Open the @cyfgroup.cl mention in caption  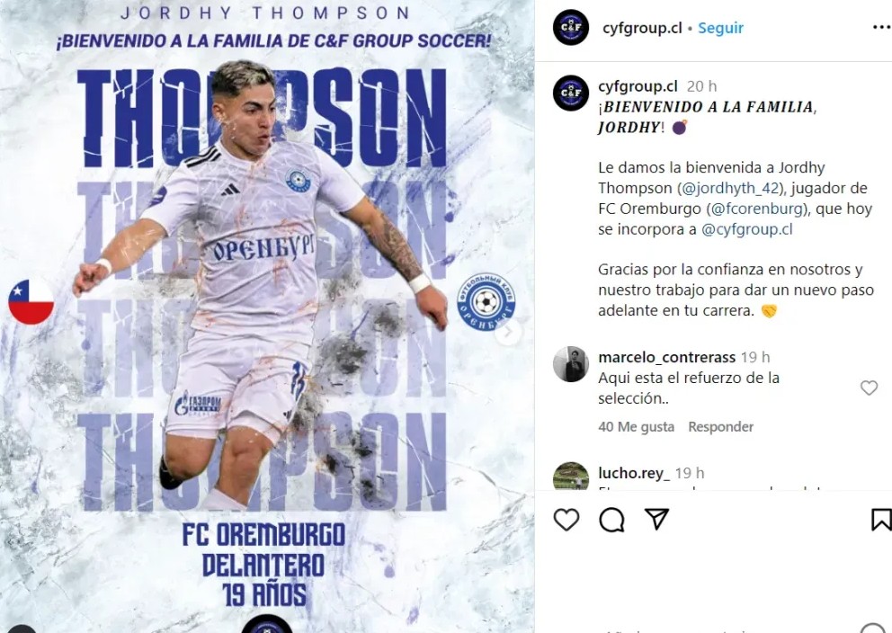pyautogui.click(x=747, y=229)
